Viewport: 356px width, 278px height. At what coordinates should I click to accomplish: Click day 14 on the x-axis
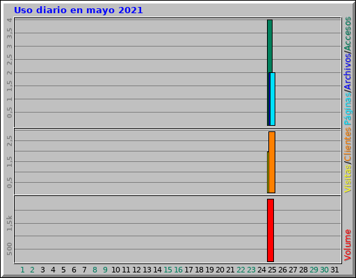tap(157, 270)
